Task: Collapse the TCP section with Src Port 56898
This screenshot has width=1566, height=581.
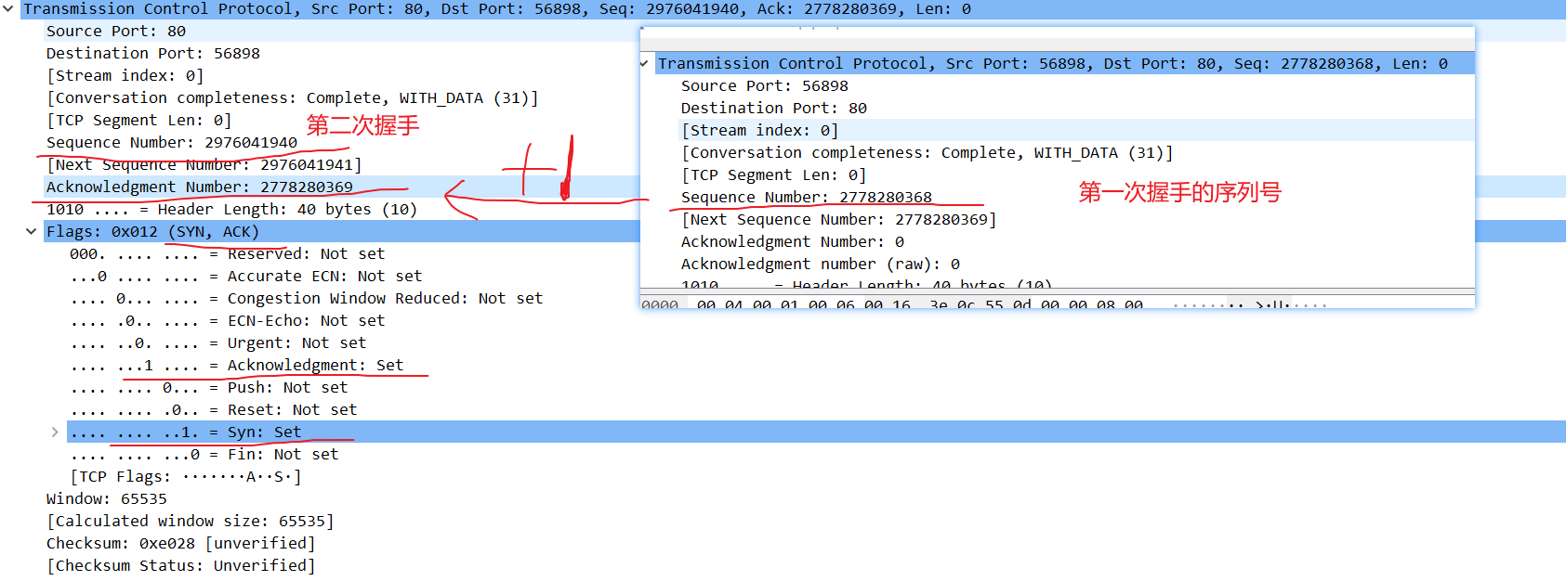Action: point(644,64)
